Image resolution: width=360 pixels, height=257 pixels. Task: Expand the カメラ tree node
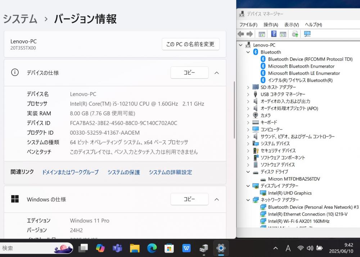point(248,116)
